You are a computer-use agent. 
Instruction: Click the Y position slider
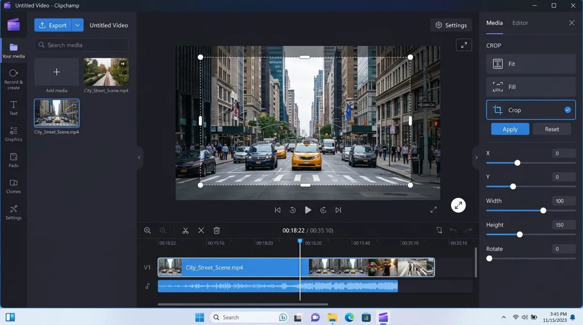(531, 187)
